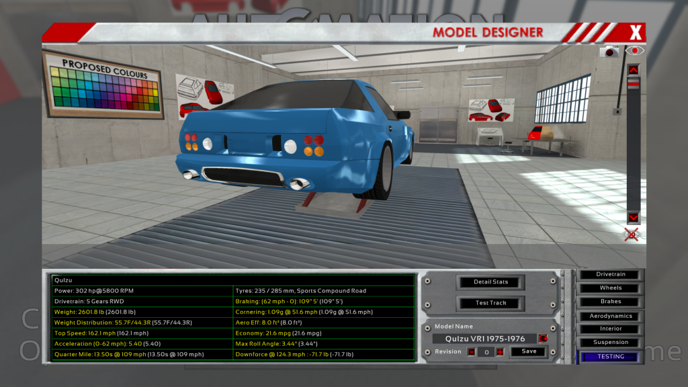Viewport: 688px width, 387px height.
Task: Click the down arrow below the slider
Action: [633, 218]
